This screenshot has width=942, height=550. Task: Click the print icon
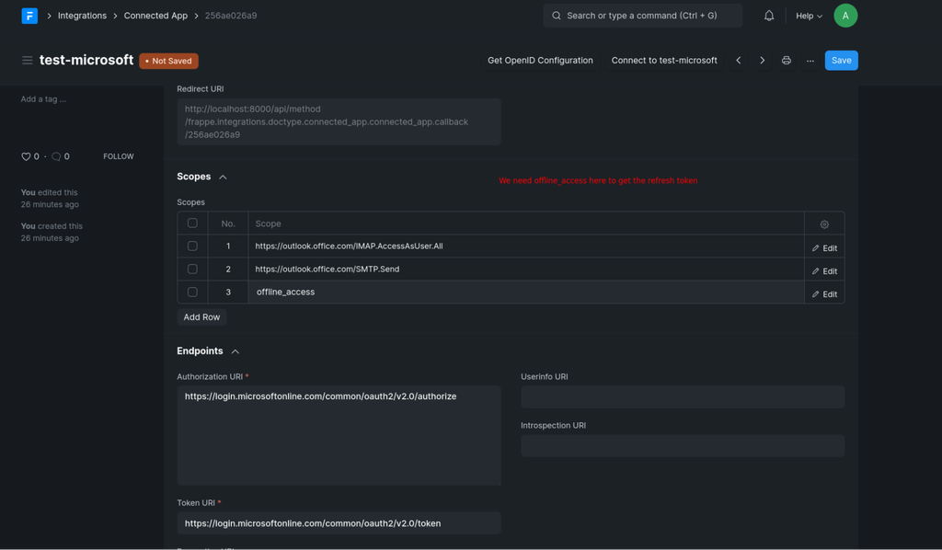coord(786,60)
